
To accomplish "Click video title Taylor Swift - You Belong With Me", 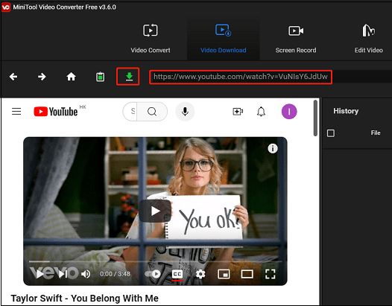I will [84, 299].
